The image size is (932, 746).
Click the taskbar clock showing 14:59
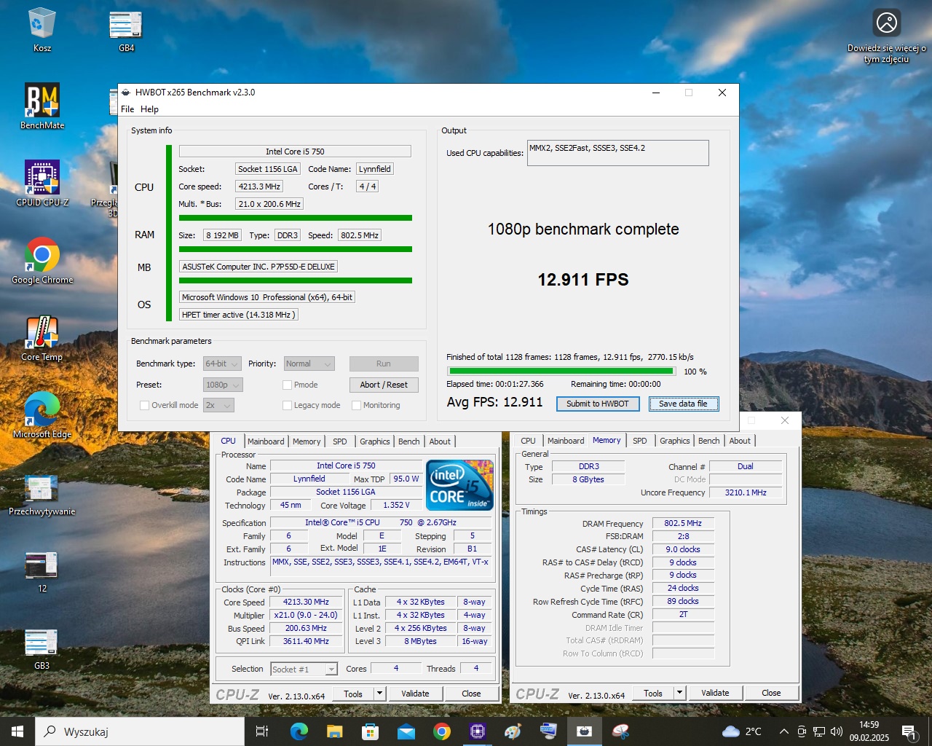869,731
